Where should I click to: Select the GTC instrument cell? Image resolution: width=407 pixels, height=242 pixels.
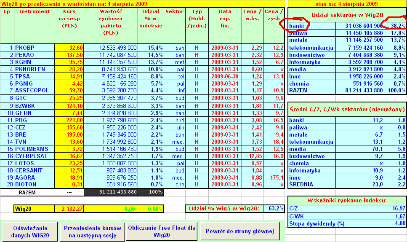[34, 98]
